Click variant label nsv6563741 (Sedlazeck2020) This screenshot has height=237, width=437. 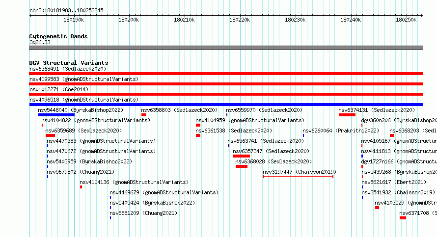click(266, 141)
